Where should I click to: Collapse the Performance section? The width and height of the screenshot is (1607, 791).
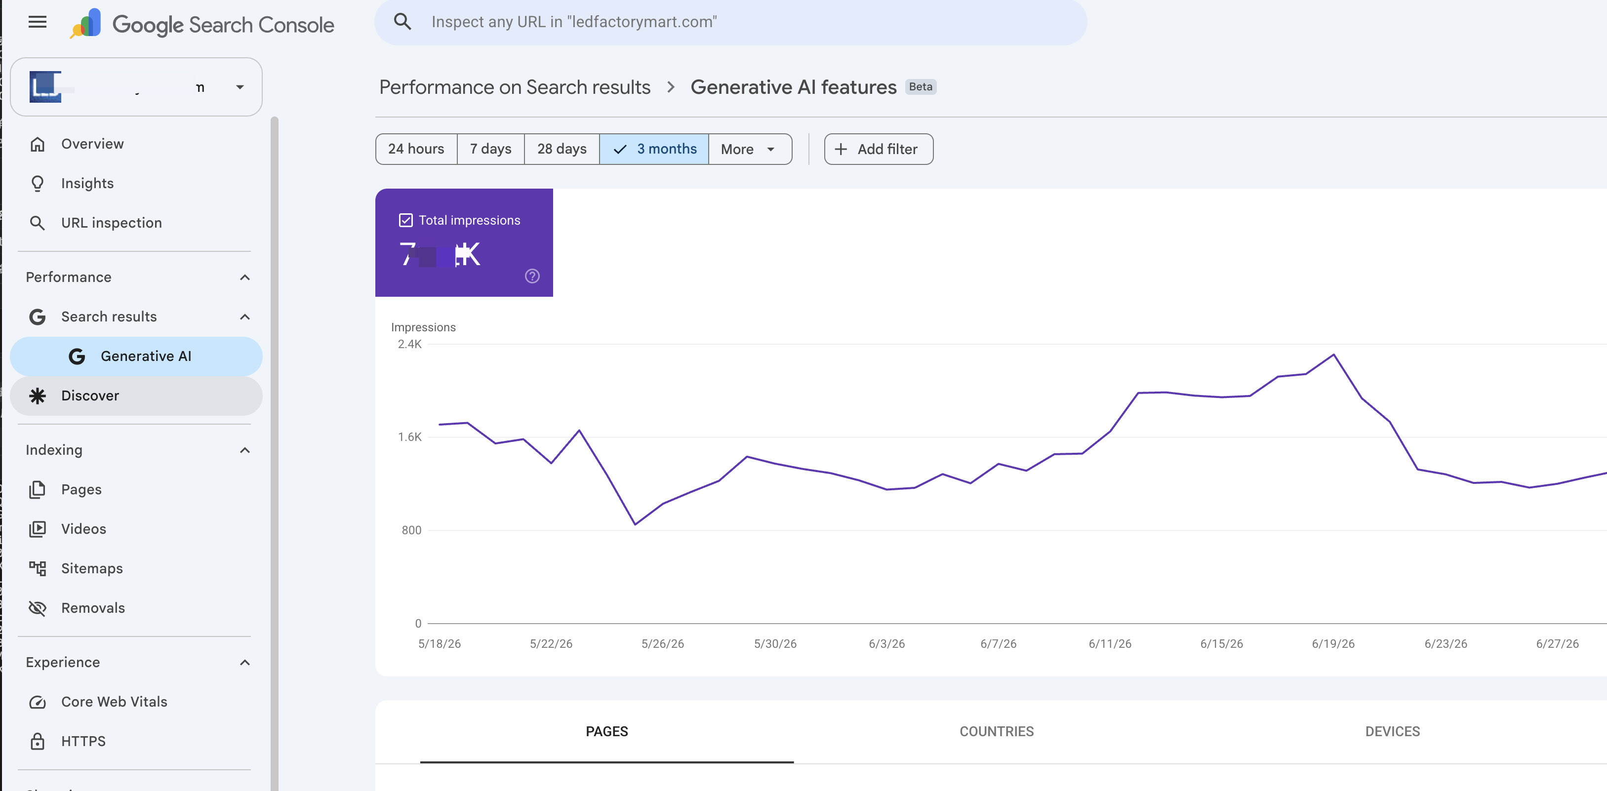tap(244, 277)
